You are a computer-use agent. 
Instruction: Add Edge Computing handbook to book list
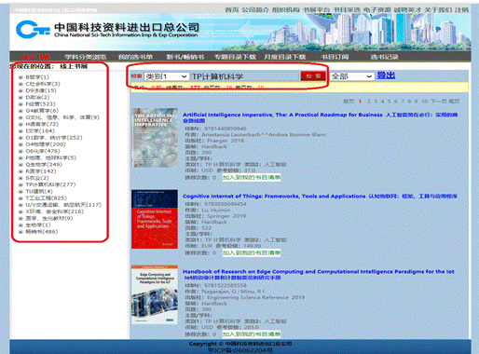coord(252,334)
